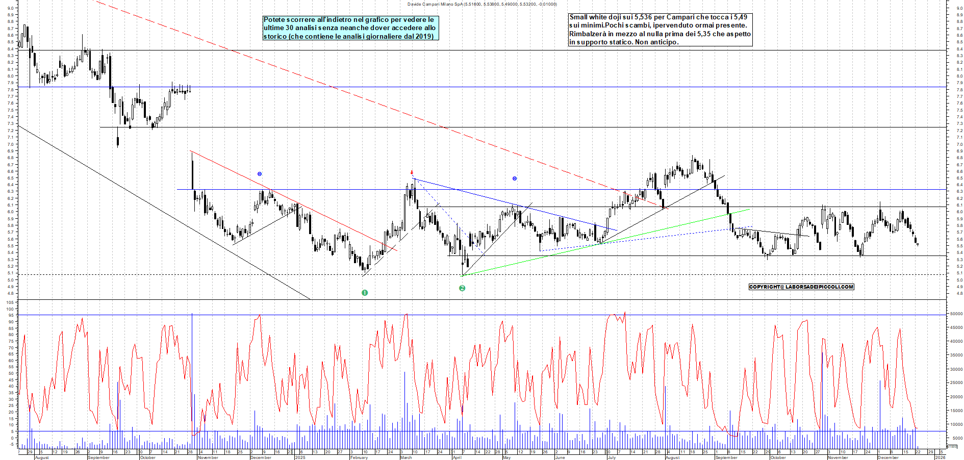Image resolution: width=964 pixels, height=460 pixels.
Task: Click the 'March' label on date axis
Action: [x=406, y=457]
